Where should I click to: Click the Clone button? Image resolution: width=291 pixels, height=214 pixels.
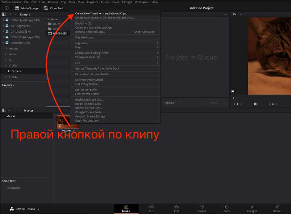coord(214,103)
